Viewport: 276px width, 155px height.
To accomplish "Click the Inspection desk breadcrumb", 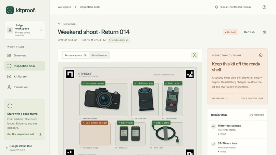I will point(90,7).
